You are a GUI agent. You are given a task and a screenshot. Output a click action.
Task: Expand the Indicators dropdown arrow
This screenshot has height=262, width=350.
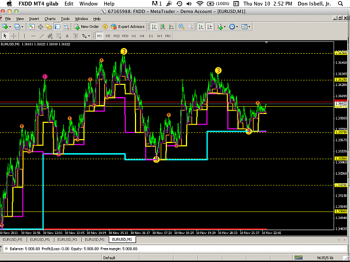point(225,27)
